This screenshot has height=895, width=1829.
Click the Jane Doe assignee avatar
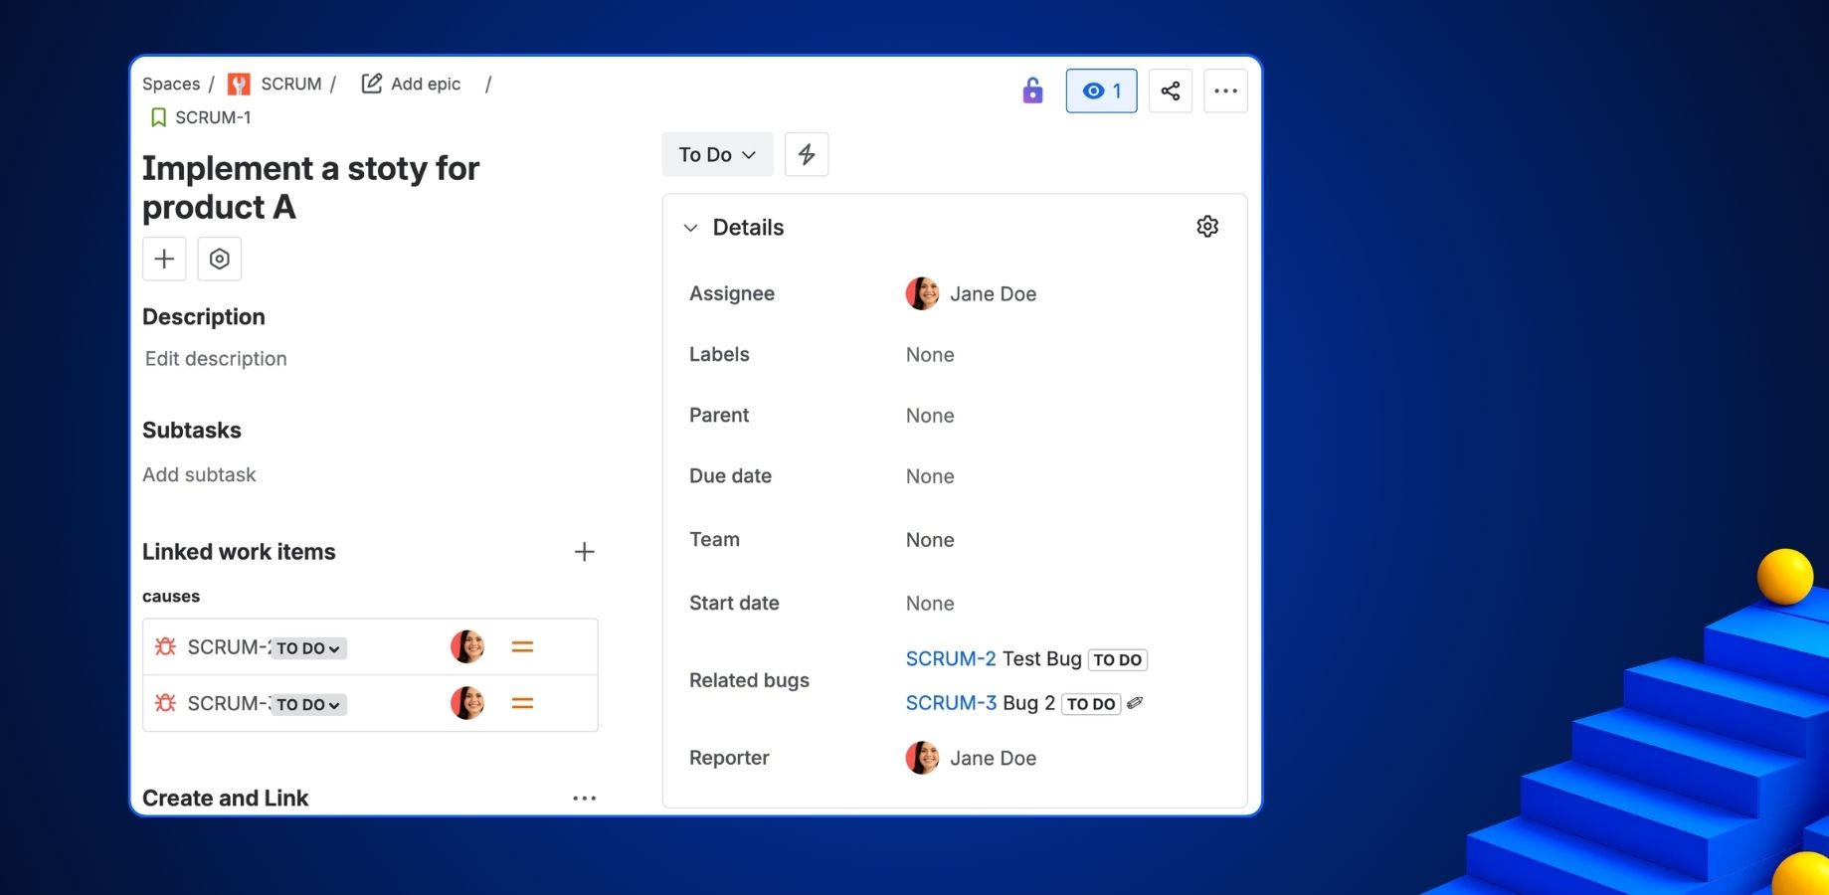click(x=922, y=292)
